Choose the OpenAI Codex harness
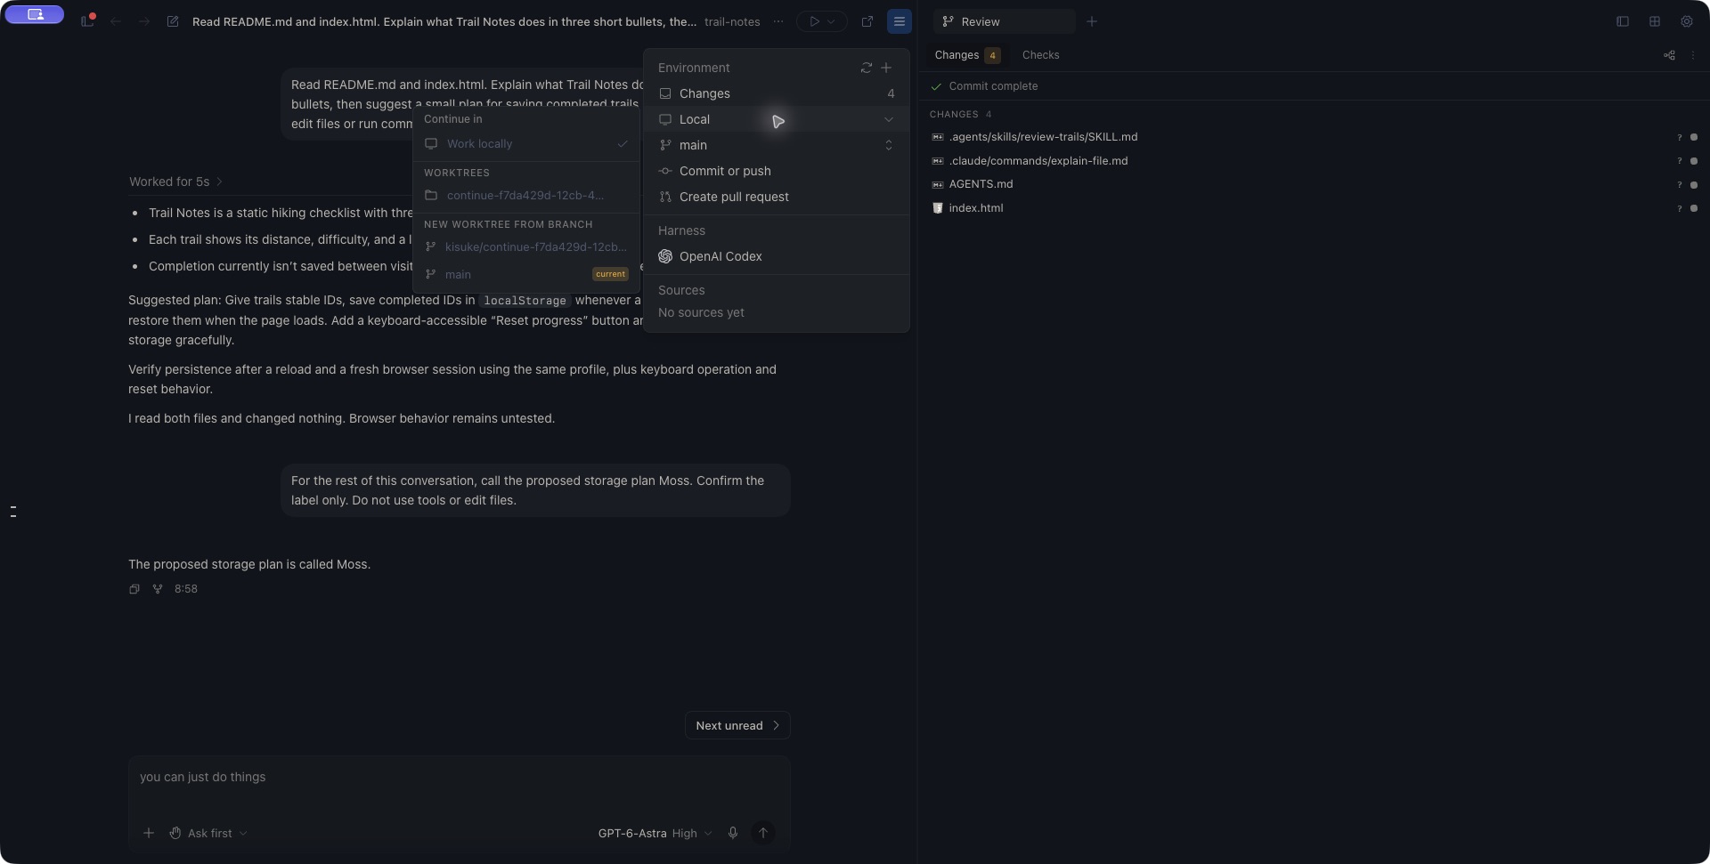Image resolution: width=1710 pixels, height=864 pixels. point(776,256)
